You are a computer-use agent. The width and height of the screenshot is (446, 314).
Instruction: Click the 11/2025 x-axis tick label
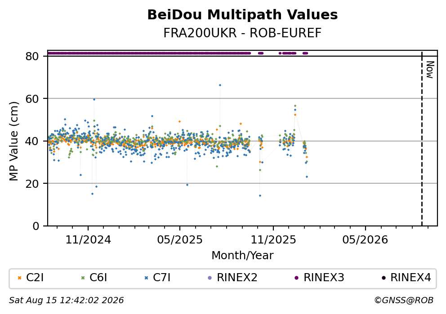click(273, 240)
